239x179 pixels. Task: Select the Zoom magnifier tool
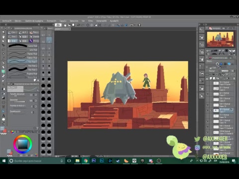(3, 32)
